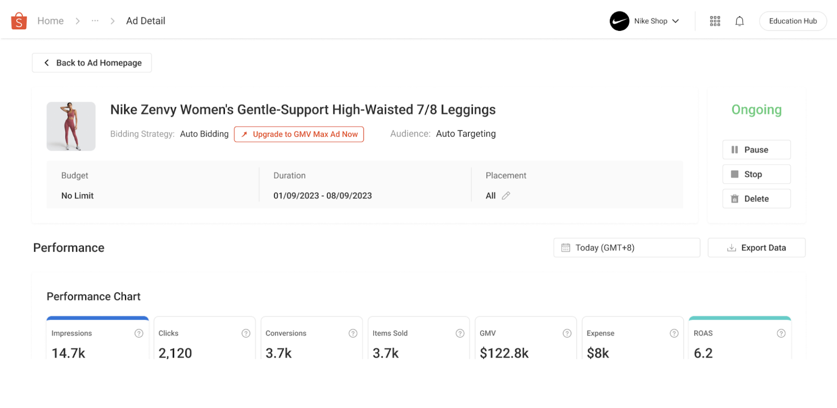837x408 pixels.
Task: Select the Items Sold metric card
Action: tap(418, 338)
